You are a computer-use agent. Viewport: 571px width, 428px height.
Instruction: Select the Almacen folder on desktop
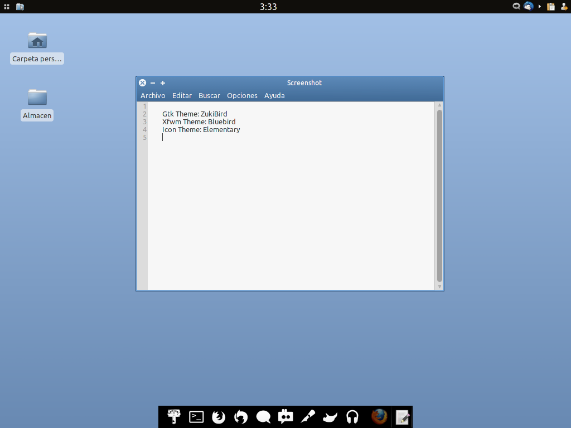37,97
